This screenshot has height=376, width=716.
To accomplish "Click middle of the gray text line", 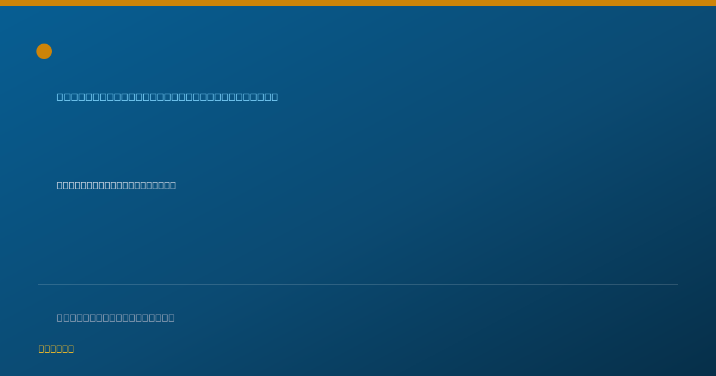I will pos(116,318).
